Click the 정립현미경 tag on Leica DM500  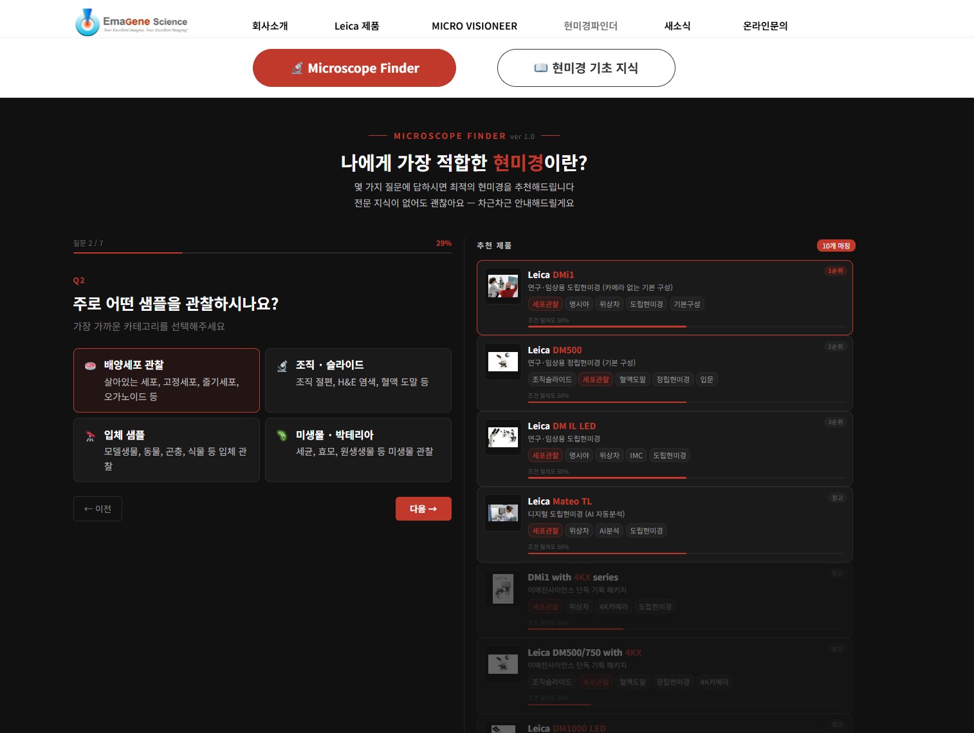673,380
